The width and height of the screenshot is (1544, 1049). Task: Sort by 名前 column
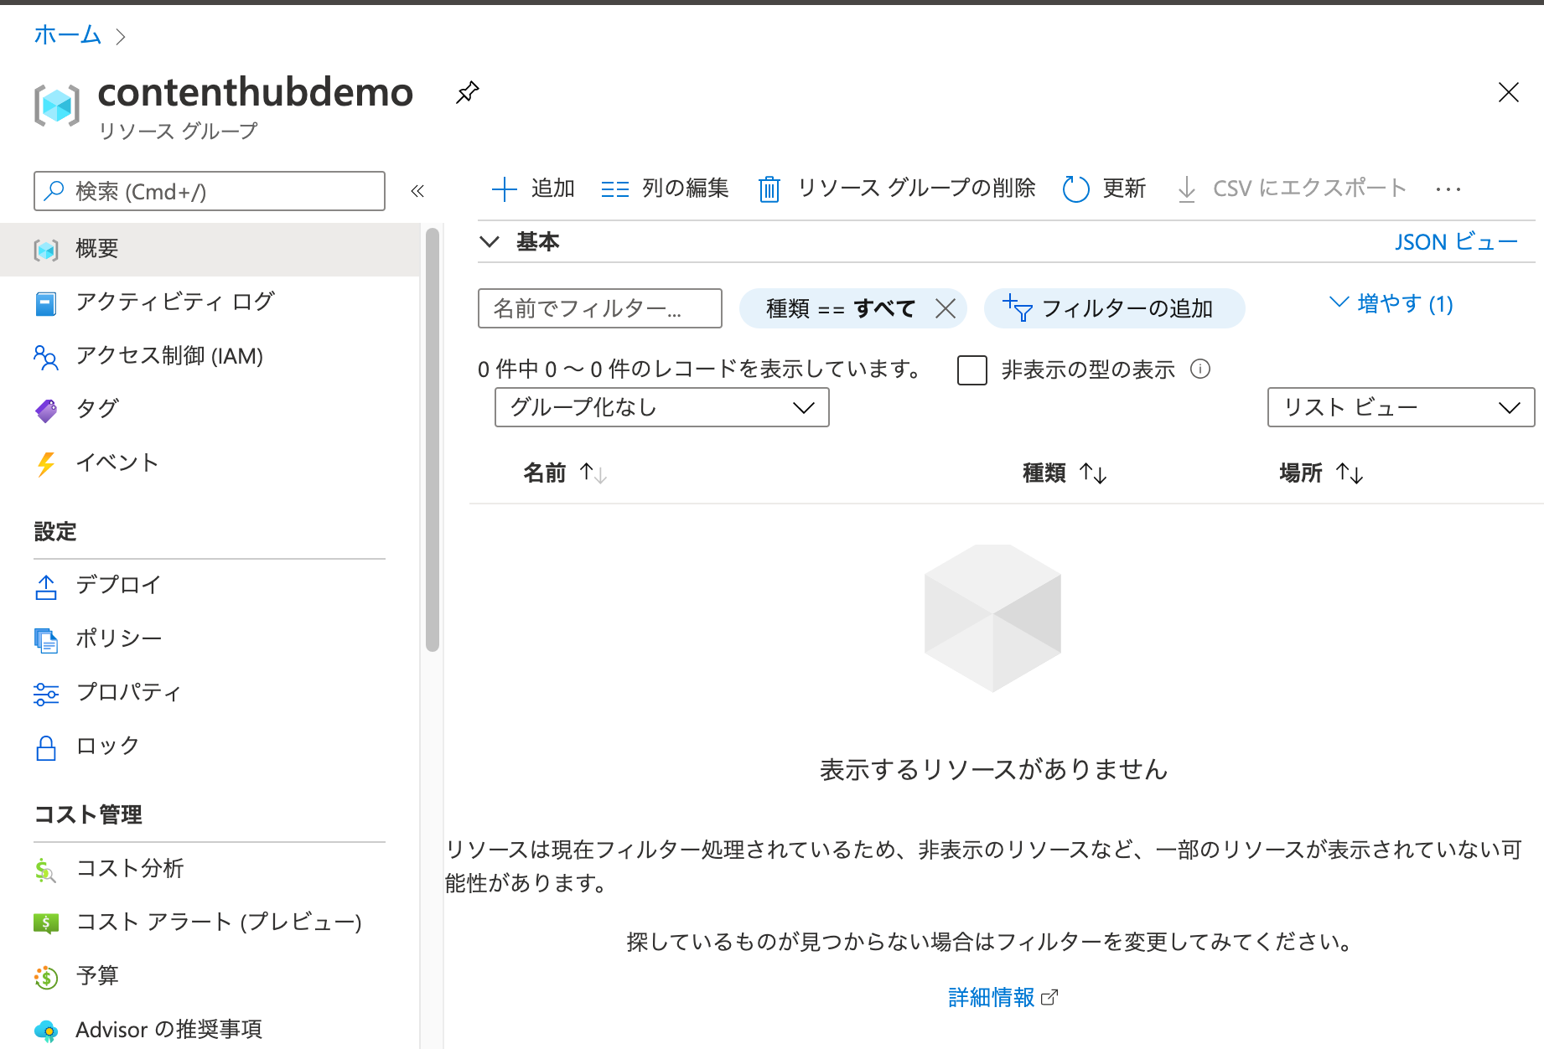pos(565,473)
